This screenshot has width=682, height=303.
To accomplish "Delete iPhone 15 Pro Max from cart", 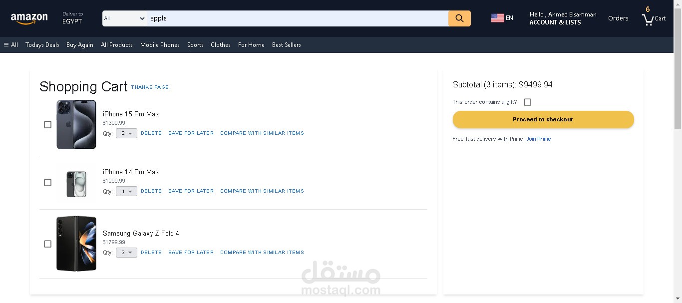I will [x=151, y=133].
